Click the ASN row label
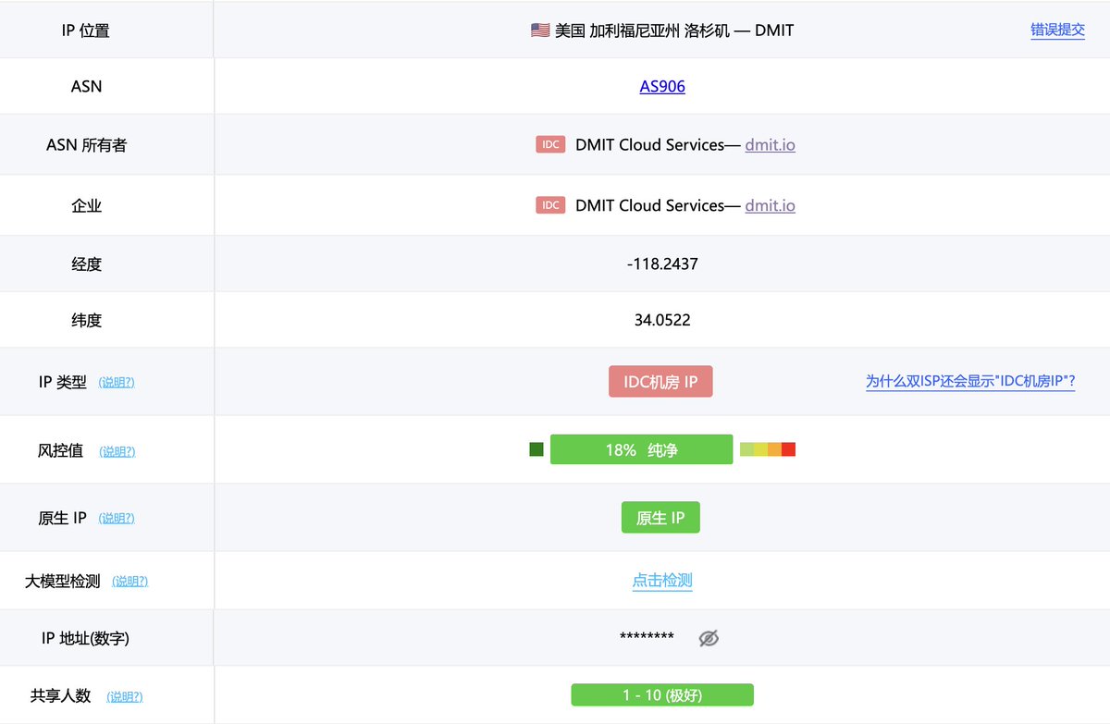Viewport: 1110px width, 724px height. (86, 86)
